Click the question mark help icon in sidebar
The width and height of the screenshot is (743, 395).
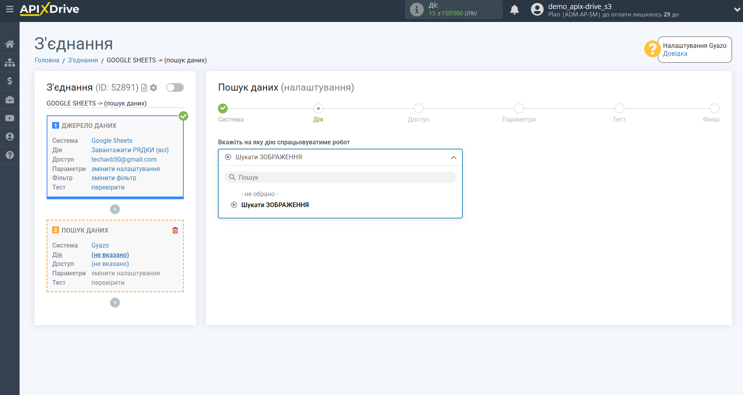tap(9, 155)
